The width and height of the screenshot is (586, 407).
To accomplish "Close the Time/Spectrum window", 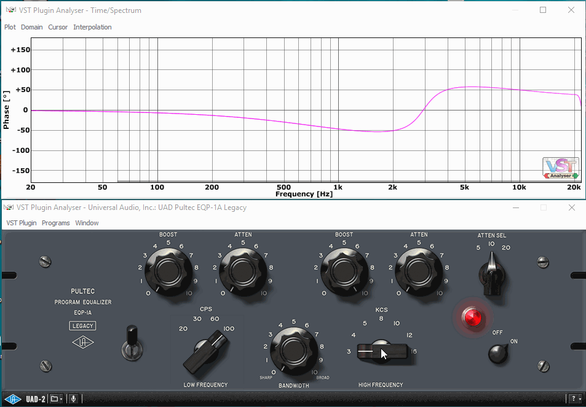I will coord(571,10).
